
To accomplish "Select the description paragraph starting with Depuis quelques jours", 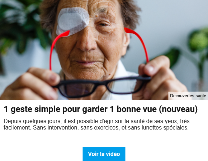I will pyautogui.click(x=96, y=125).
